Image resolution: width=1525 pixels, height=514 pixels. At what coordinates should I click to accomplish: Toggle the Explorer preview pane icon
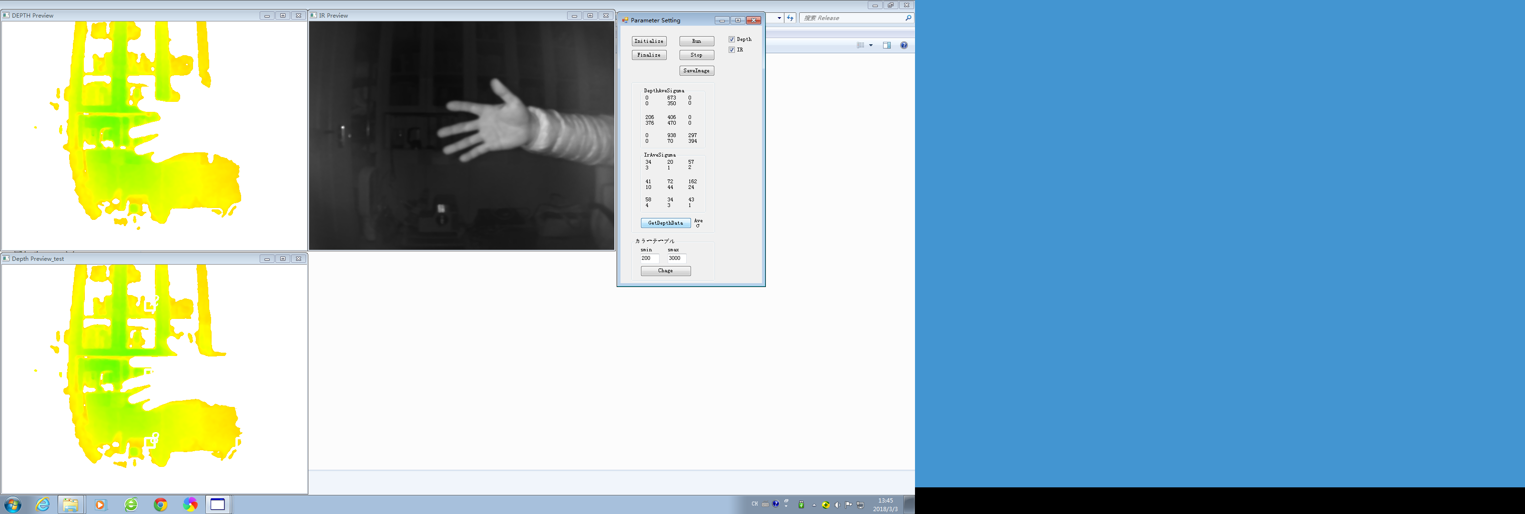[x=886, y=46]
